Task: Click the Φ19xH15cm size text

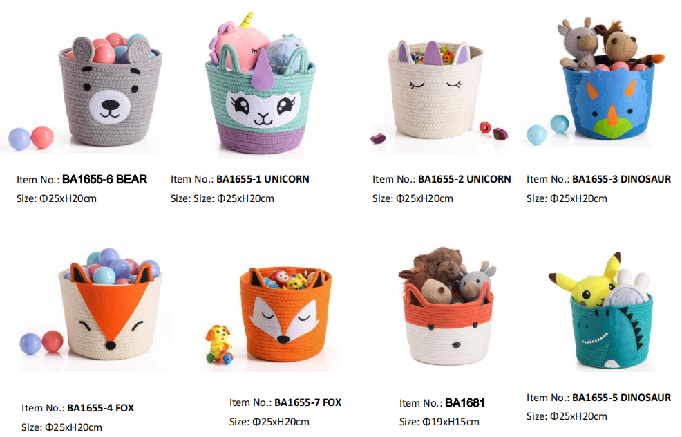Action: [451, 422]
